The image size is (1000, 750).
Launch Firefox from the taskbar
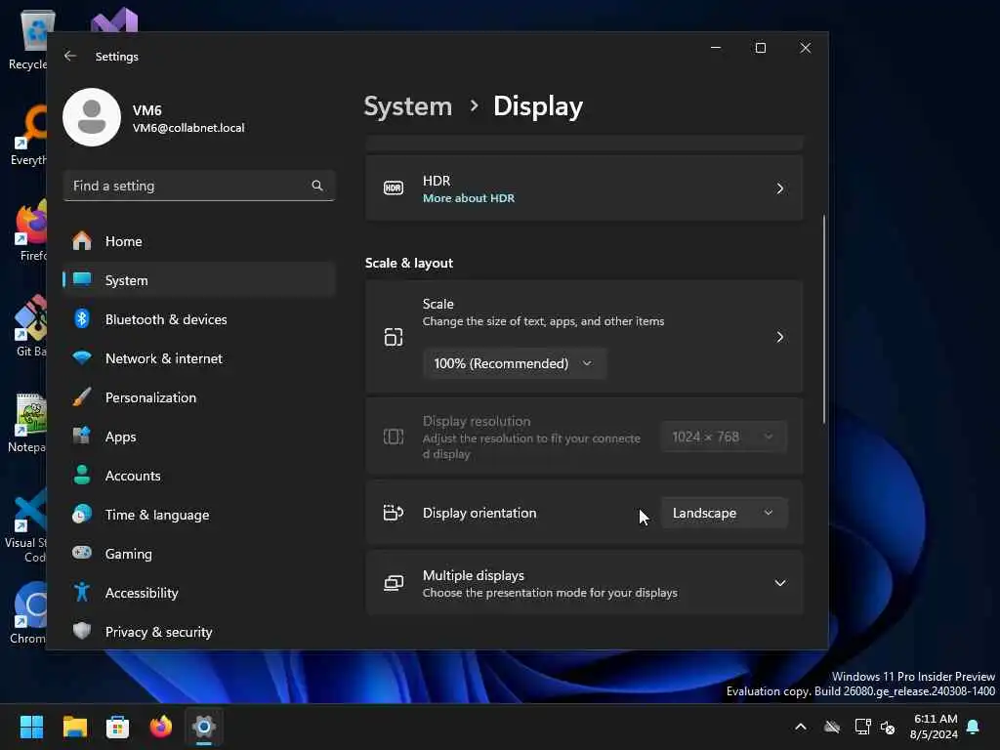[x=161, y=727]
